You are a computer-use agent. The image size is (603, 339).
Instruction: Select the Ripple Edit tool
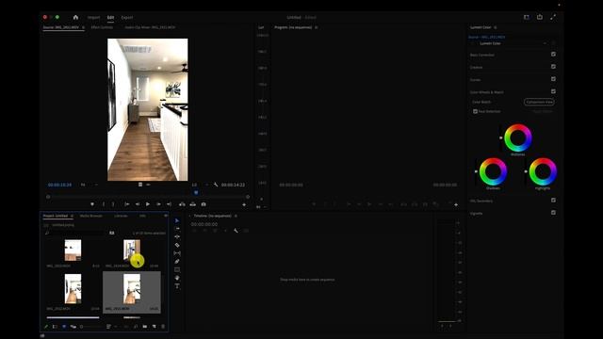[x=177, y=236]
